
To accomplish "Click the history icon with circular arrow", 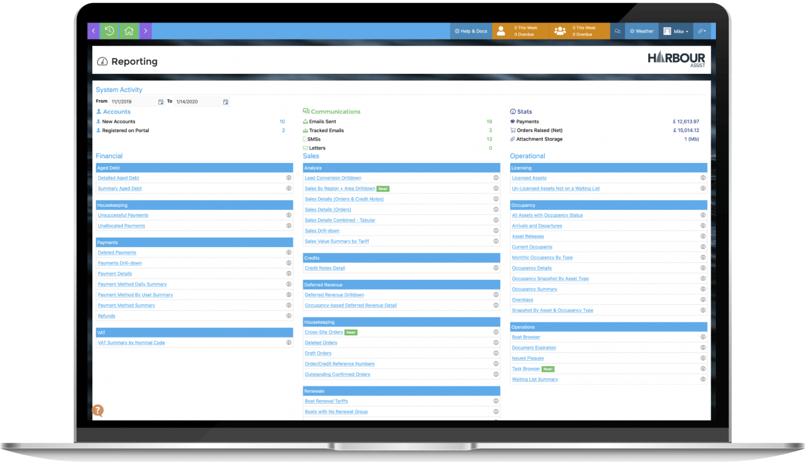I will pos(110,30).
